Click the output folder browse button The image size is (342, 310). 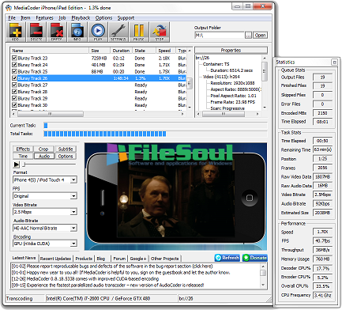248,35
